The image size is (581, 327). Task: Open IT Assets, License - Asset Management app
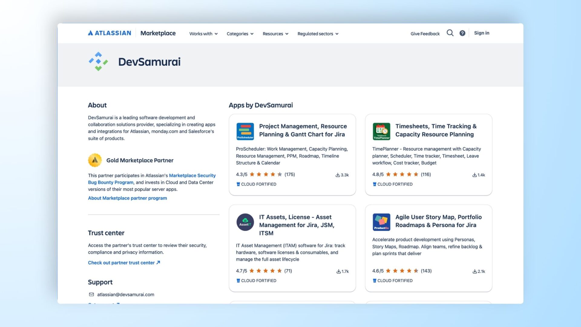297,225
